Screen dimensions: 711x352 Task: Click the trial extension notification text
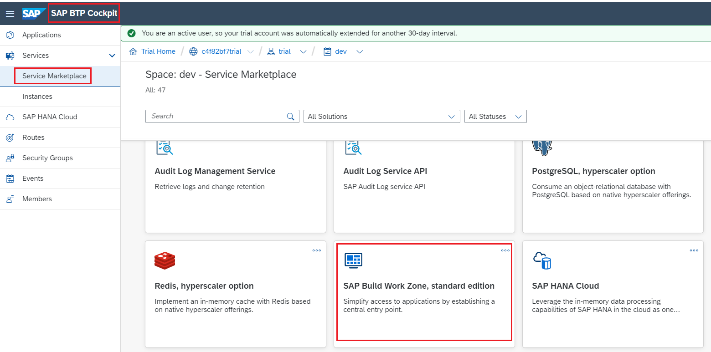(299, 33)
